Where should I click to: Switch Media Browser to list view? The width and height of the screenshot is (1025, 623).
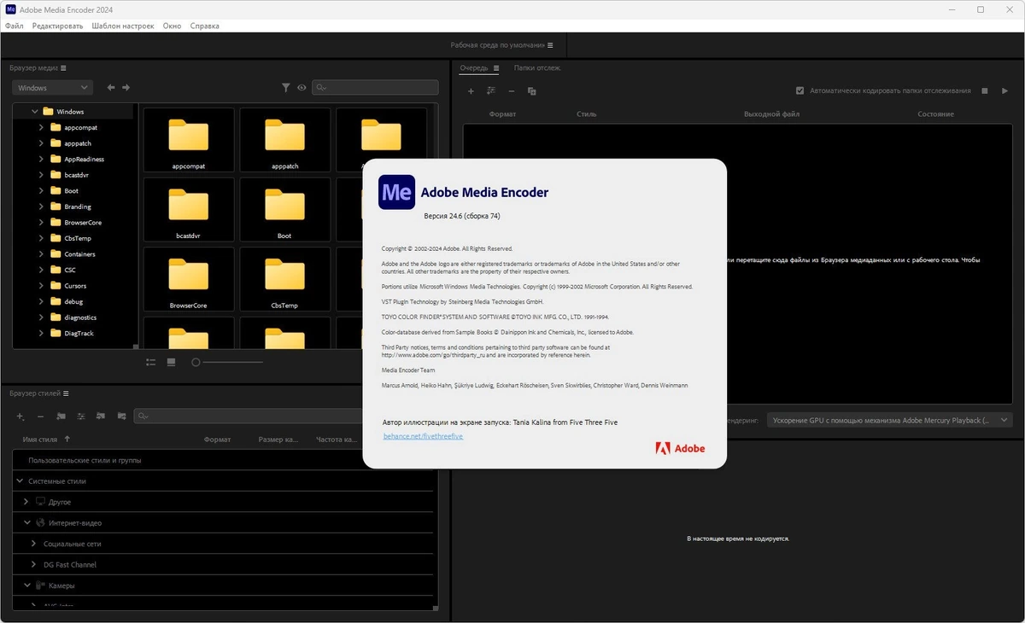pos(151,362)
